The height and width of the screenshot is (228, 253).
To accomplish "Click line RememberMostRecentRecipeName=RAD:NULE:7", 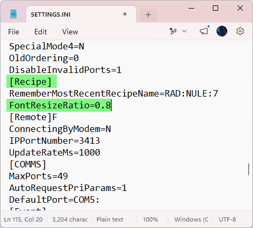I will (114, 93).
